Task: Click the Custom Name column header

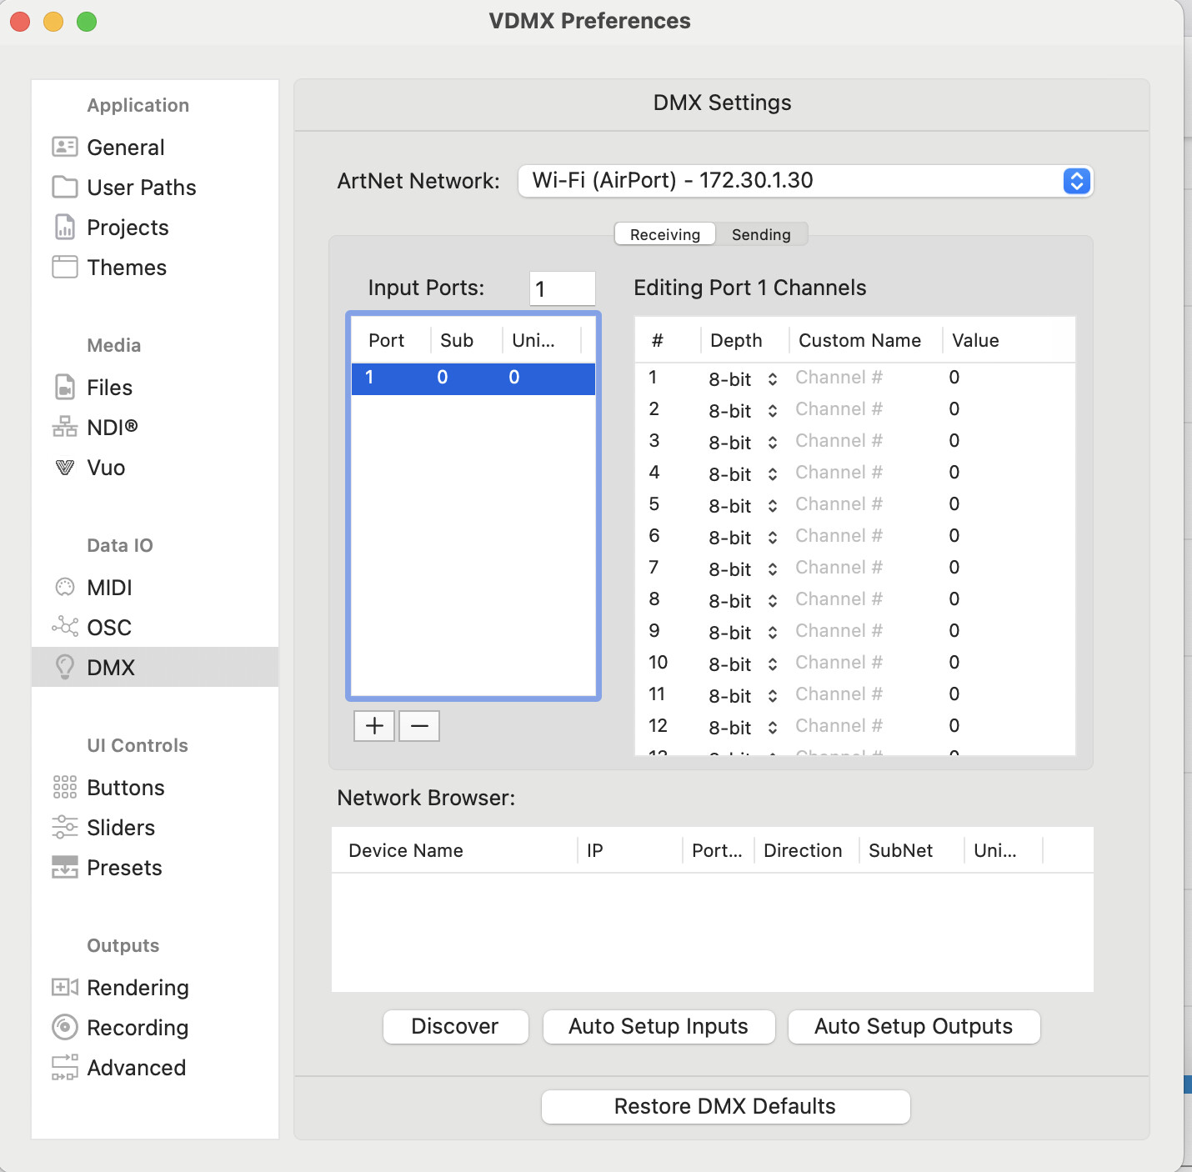Action: pyautogui.click(x=865, y=340)
